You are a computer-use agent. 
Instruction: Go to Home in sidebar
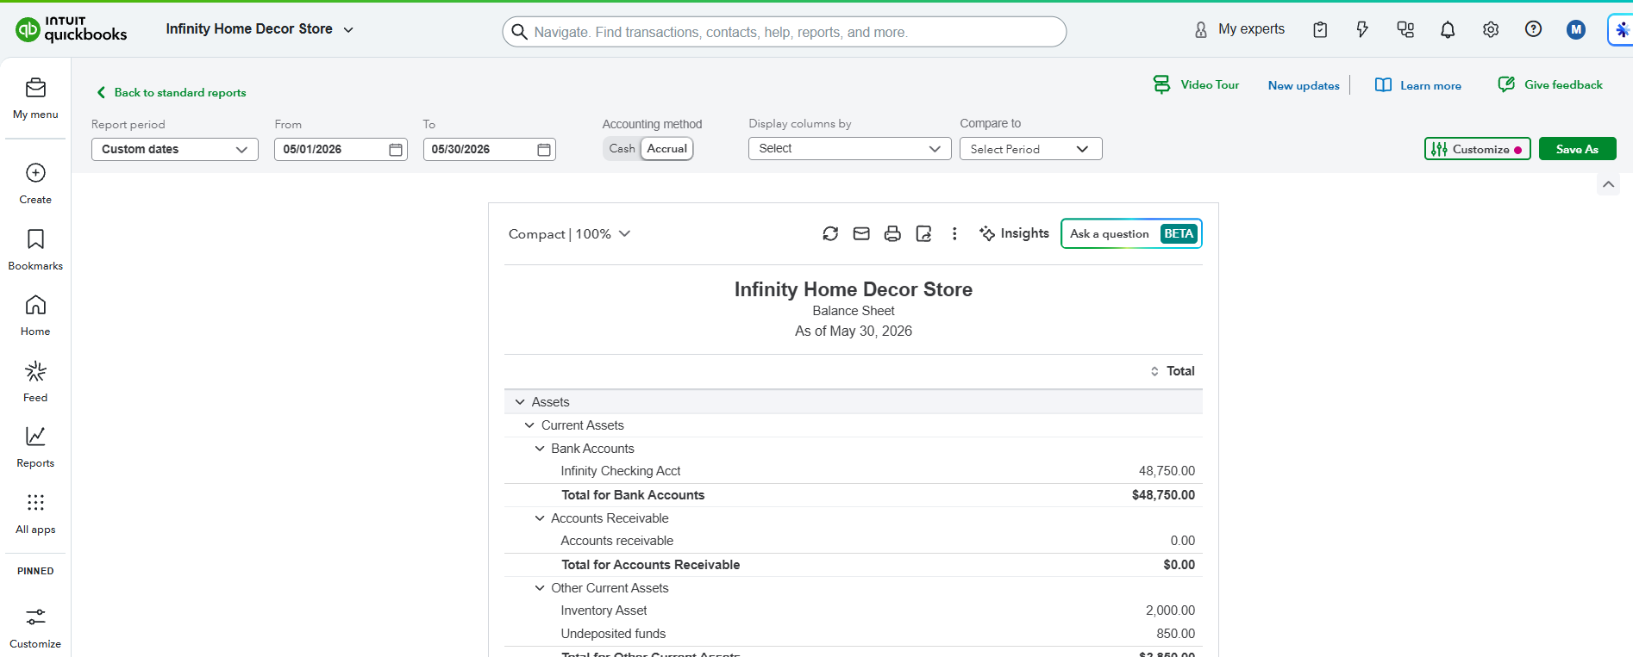[35, 315]
